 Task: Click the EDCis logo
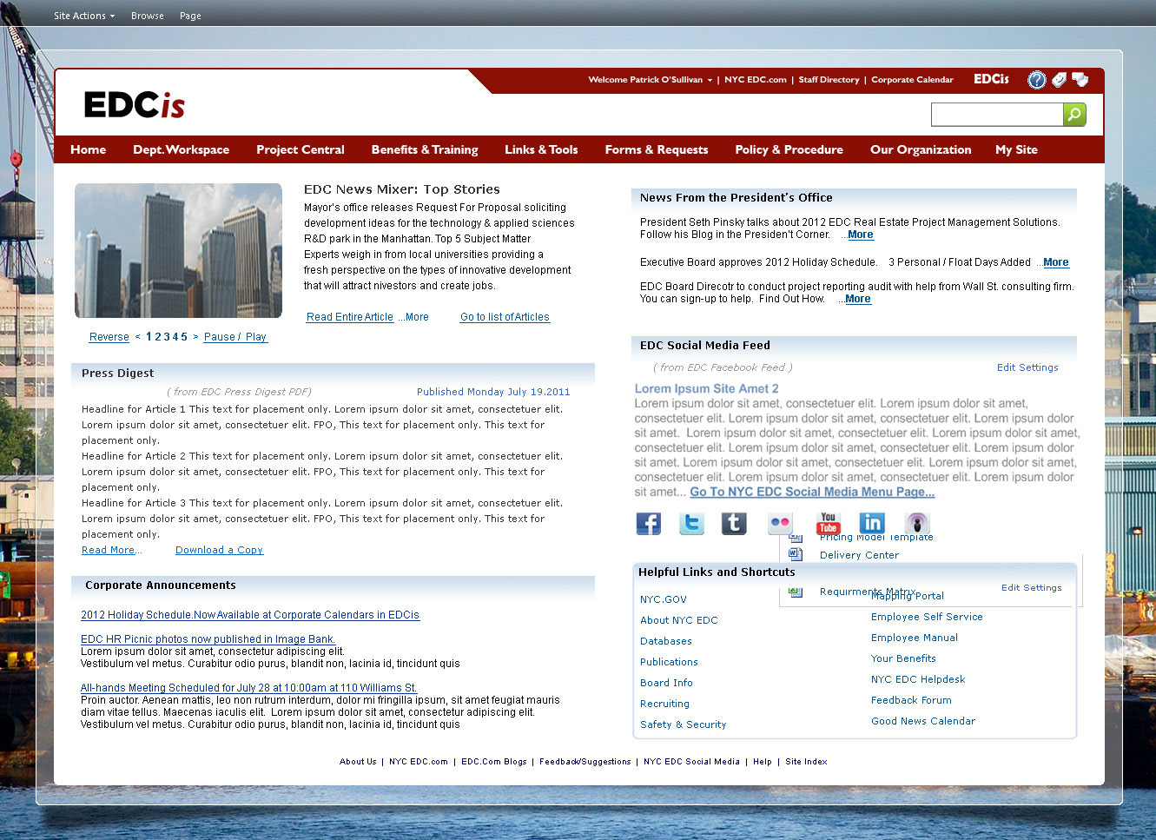135,105
